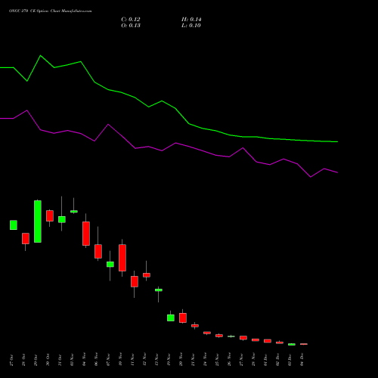Click the 10 Nov date label

(120, 360)
